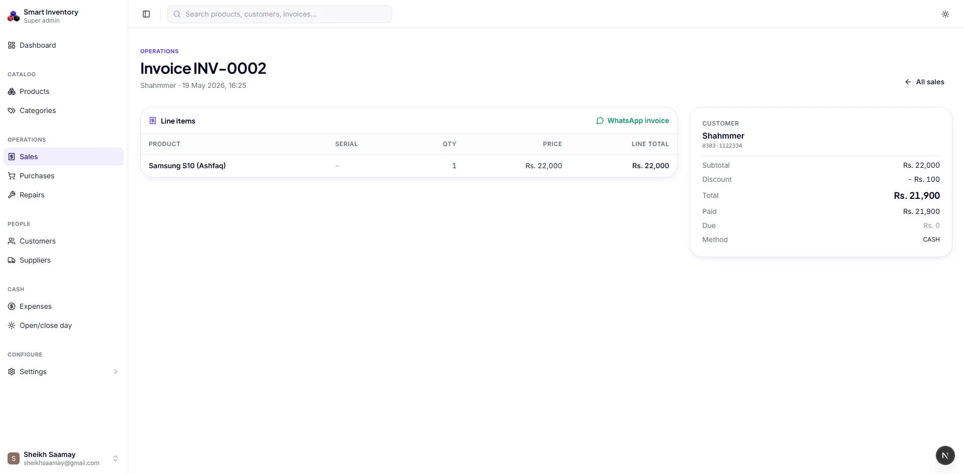Click the price cell Rs. 22,000
This screenshot has width=964, height=474.
[544, 166]
